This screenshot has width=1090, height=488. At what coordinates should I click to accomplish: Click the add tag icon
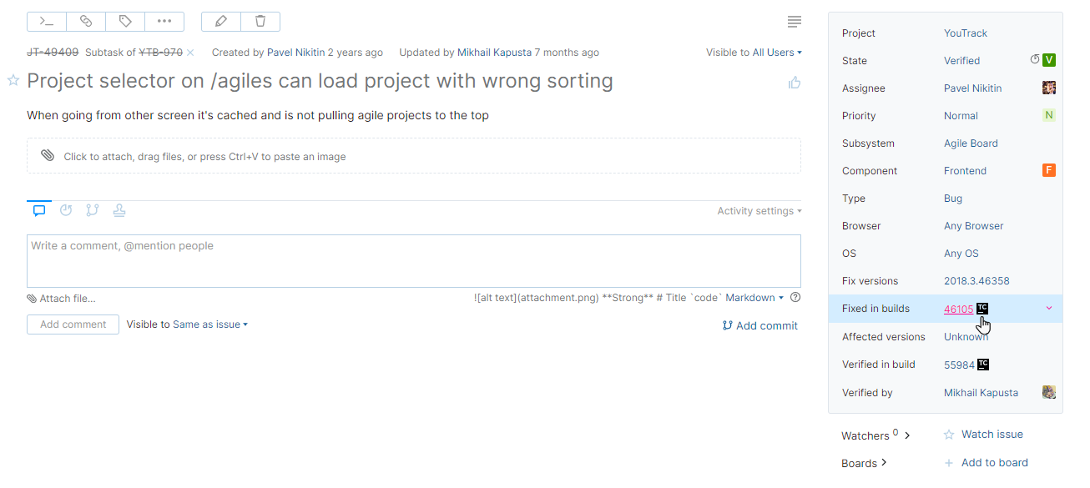click(x=125, y=21)
